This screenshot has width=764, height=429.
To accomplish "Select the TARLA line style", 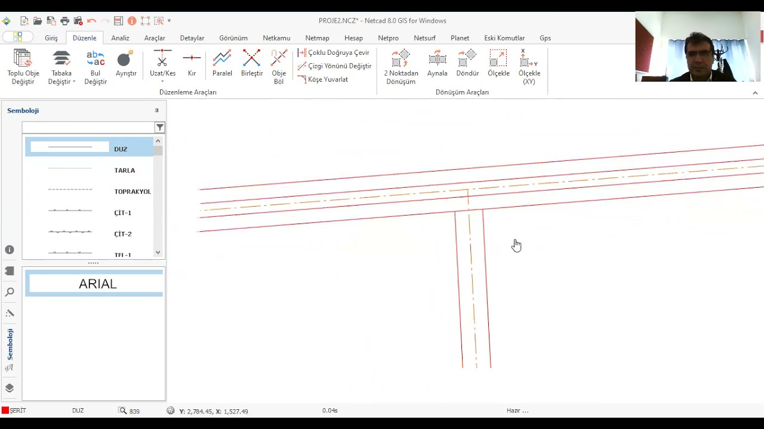I will [89, 170].
